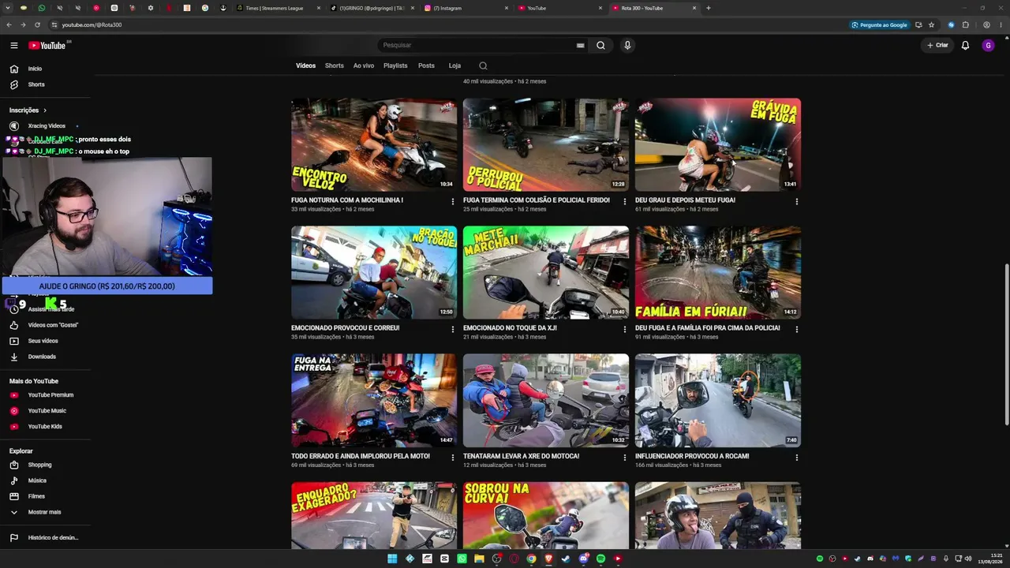Expand the Inscrições section

pos(28,110)
